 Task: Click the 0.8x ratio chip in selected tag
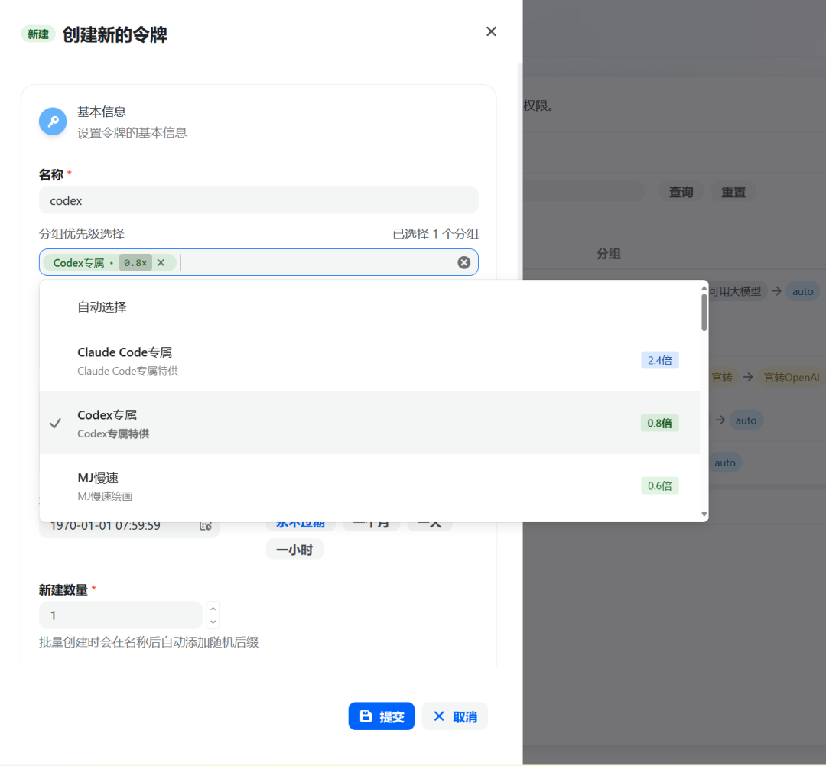(x=135, y=262)
